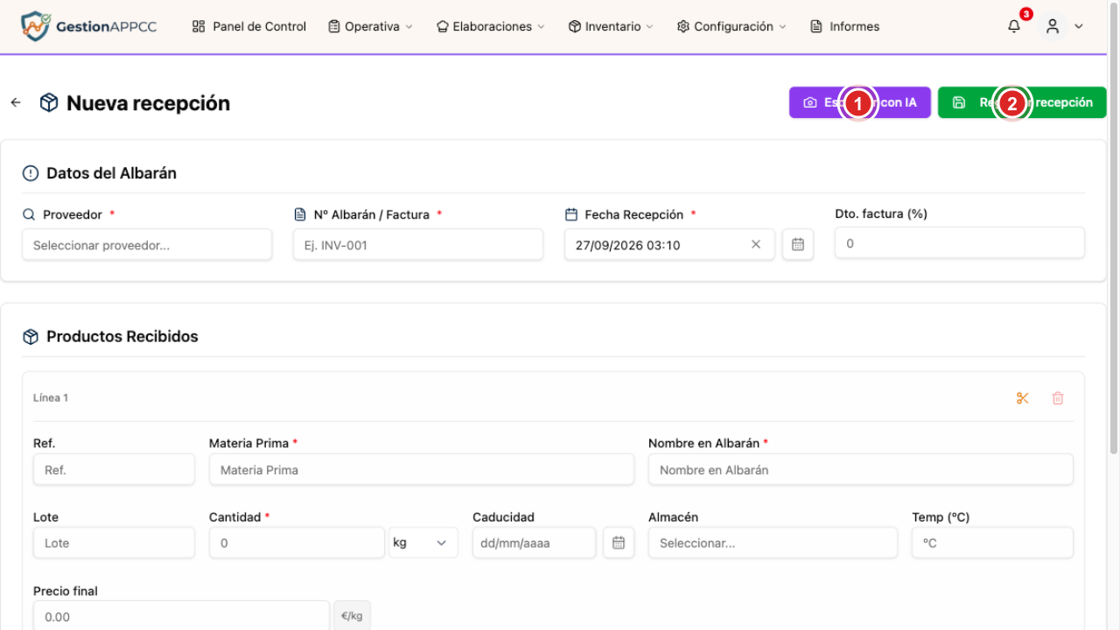Click the Precio final field
This screenshot has height=630, width=1120.
click(x=181, y=616)
